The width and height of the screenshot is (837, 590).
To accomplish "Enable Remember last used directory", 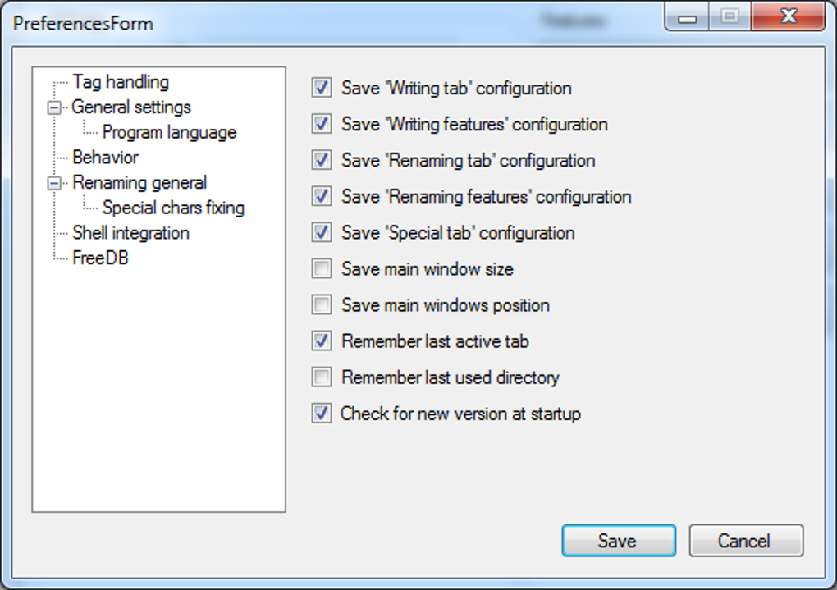I will click(x=322, y=377).
